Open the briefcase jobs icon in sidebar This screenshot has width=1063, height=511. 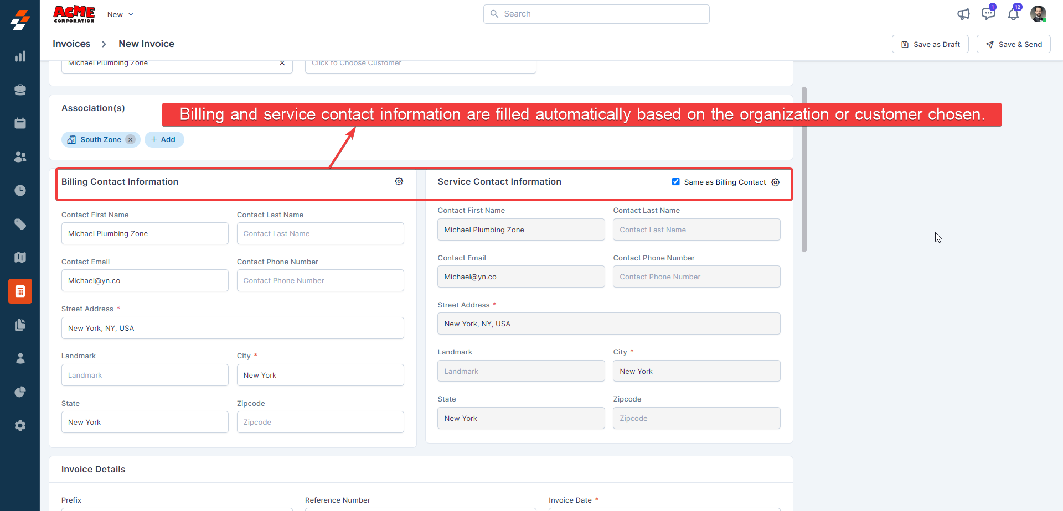pos(20,90)
